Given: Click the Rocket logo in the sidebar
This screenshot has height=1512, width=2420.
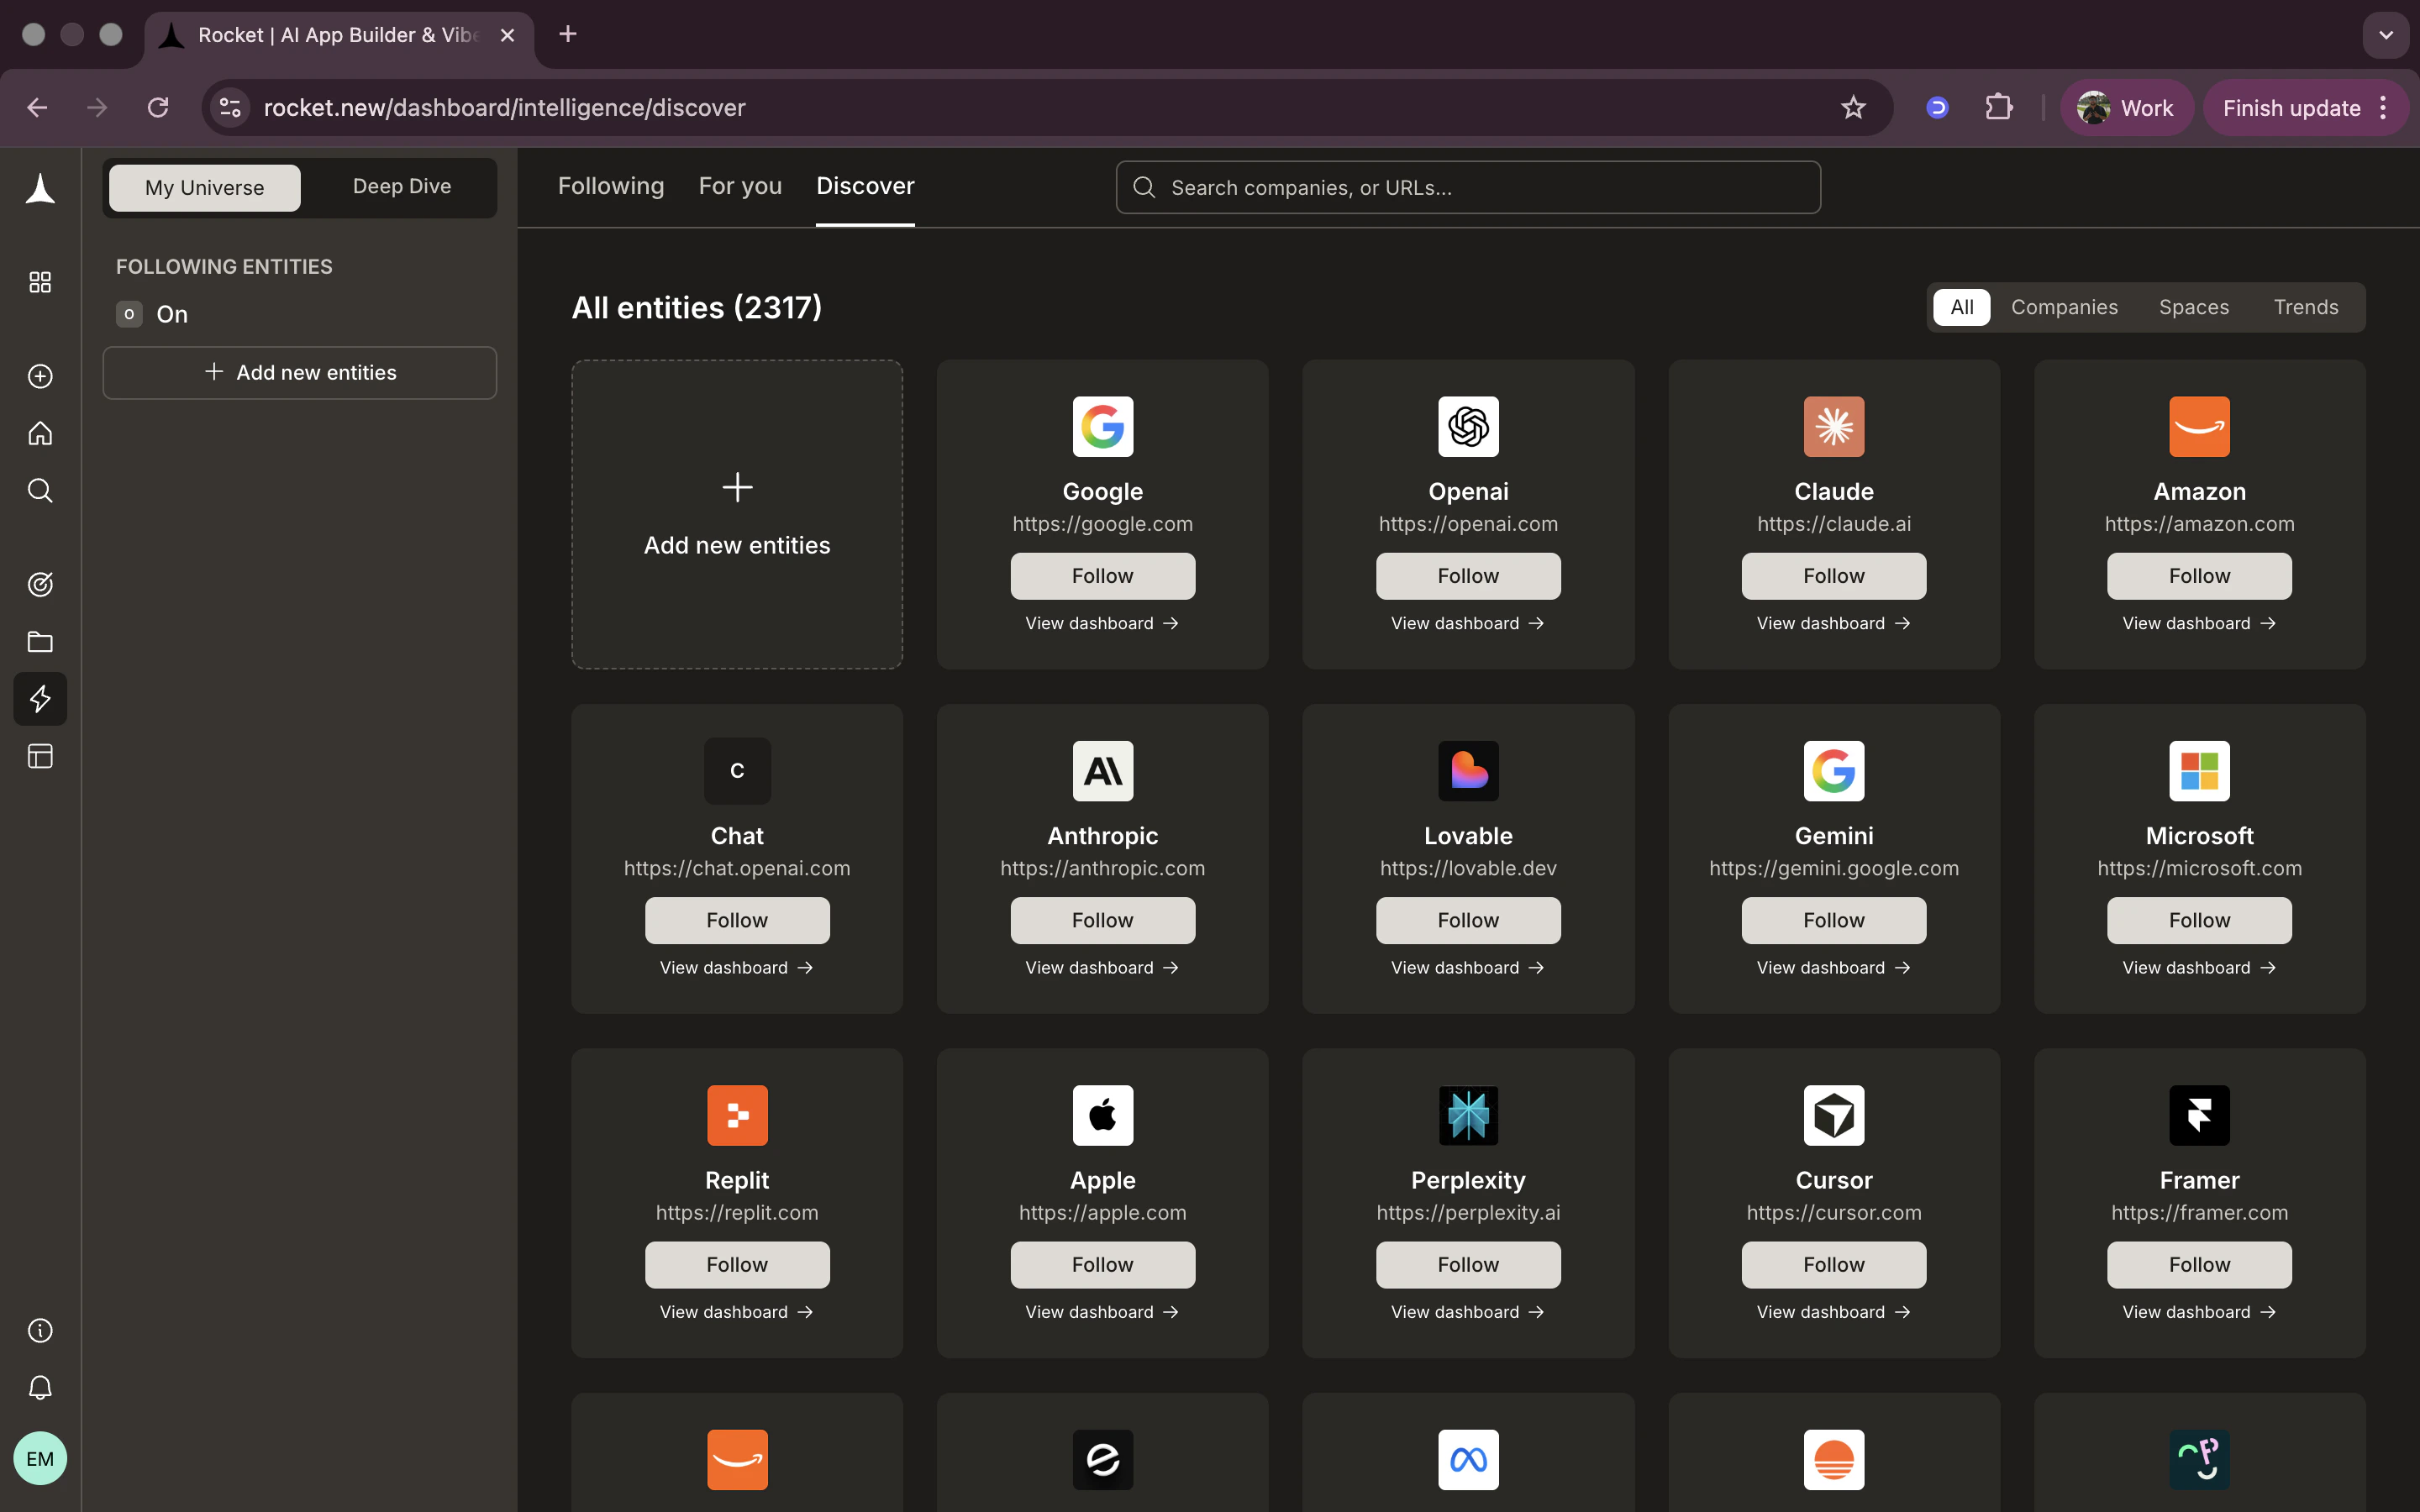Looking at the screenshot, I should 40,188.
